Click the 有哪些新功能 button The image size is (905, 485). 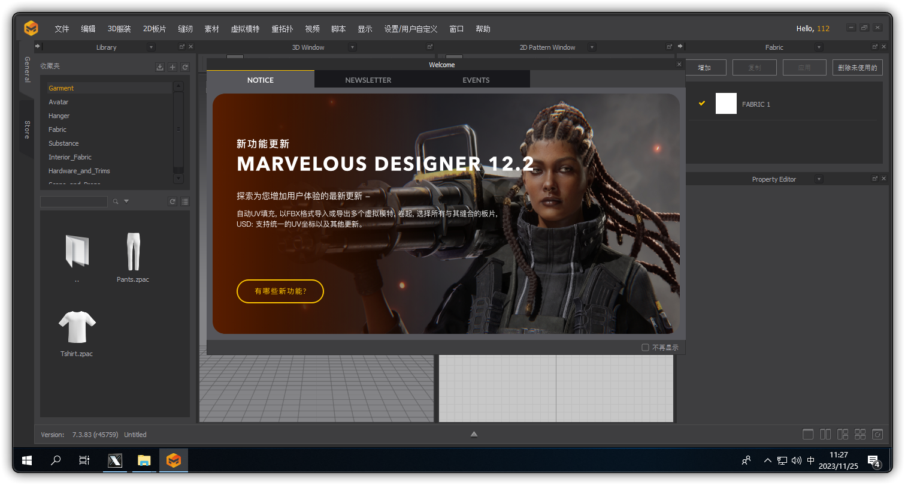click(280, 291)
